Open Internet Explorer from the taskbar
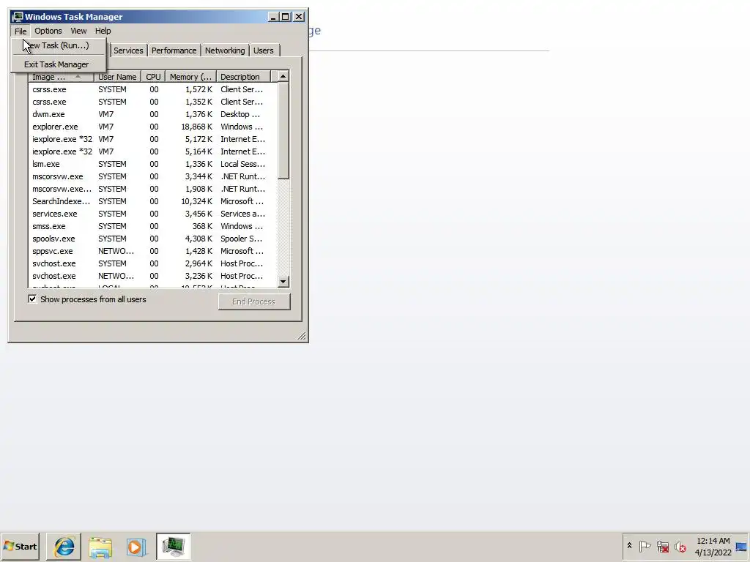The width and height of the screenshot is (750, 562). pyautogui.click(x=64, y=547)
